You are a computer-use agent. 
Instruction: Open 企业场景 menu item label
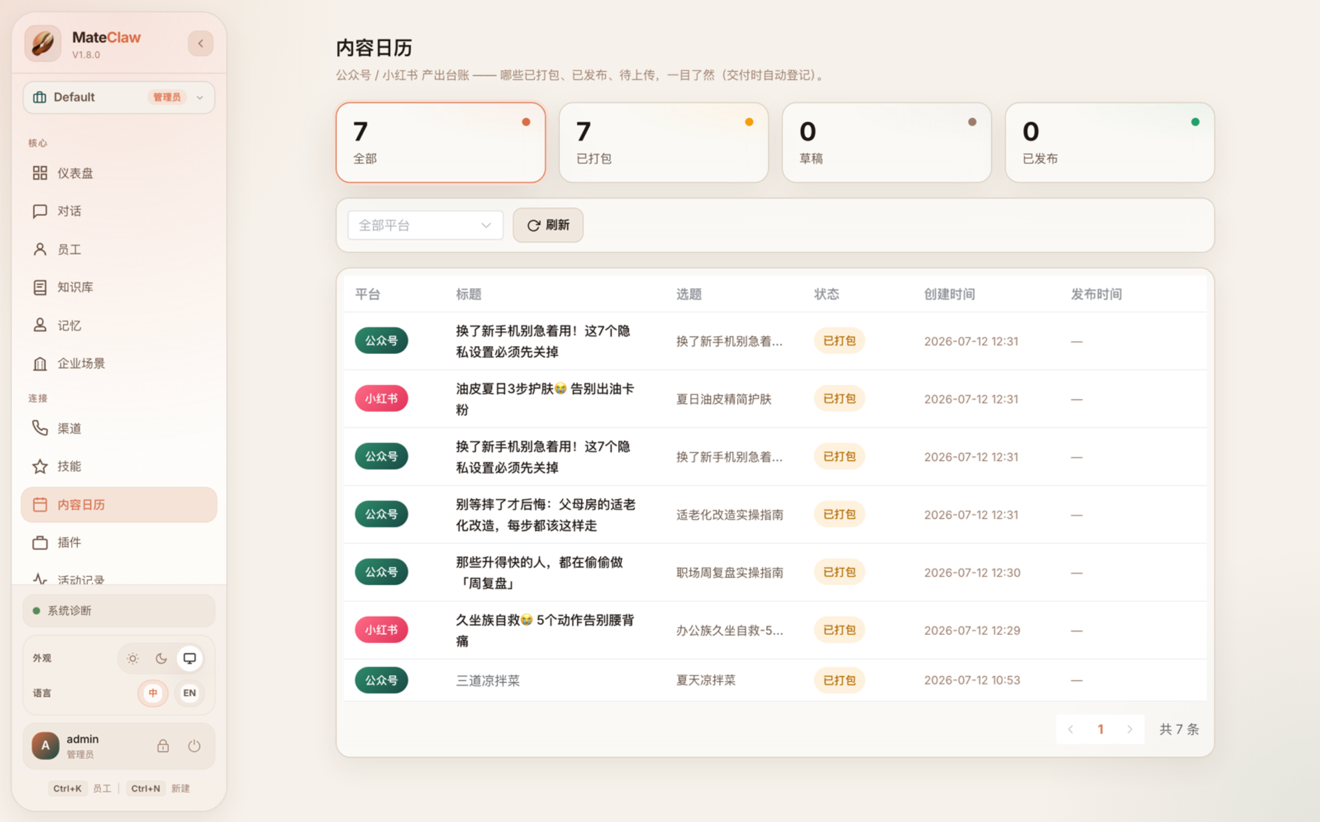pos(81,364)
